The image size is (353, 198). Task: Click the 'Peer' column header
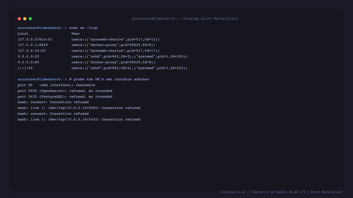pyautogui.click(x=76, y=34)
